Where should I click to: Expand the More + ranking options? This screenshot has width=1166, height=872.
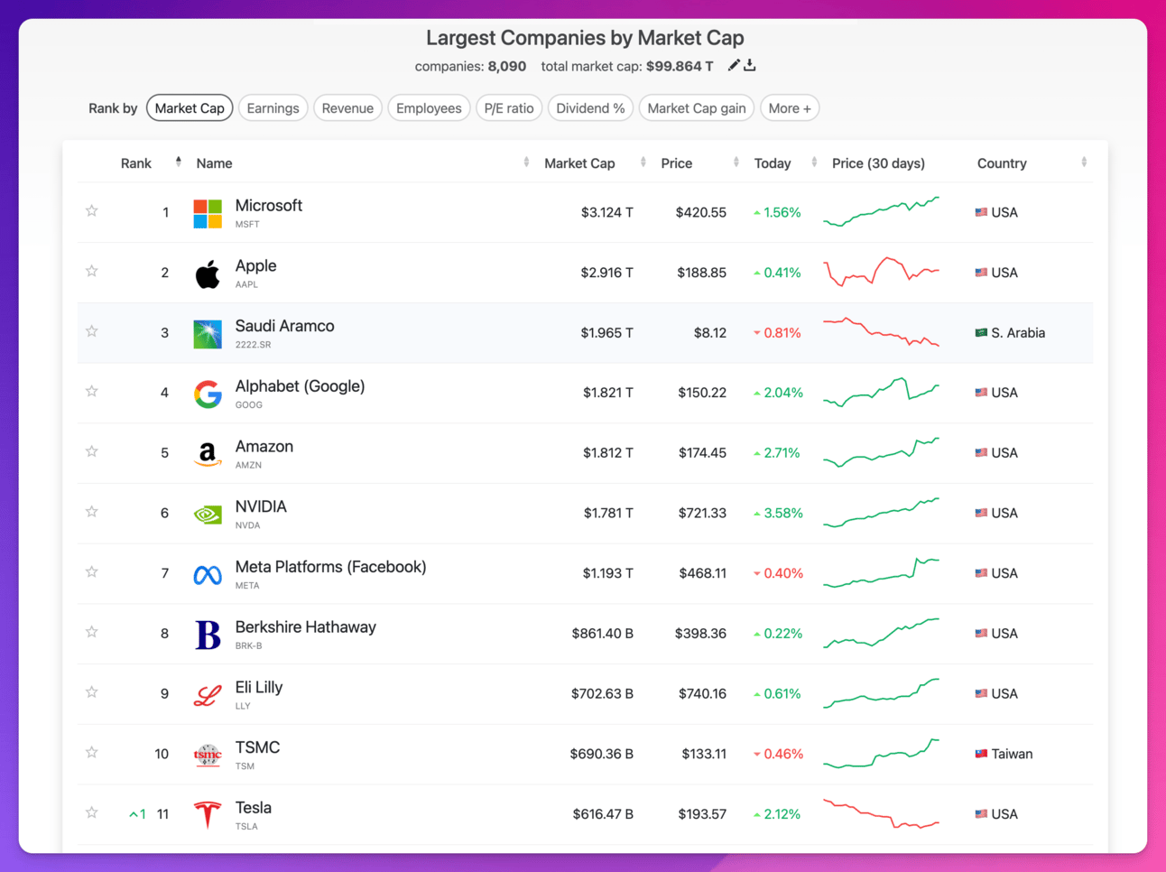[x=790, y=108]
